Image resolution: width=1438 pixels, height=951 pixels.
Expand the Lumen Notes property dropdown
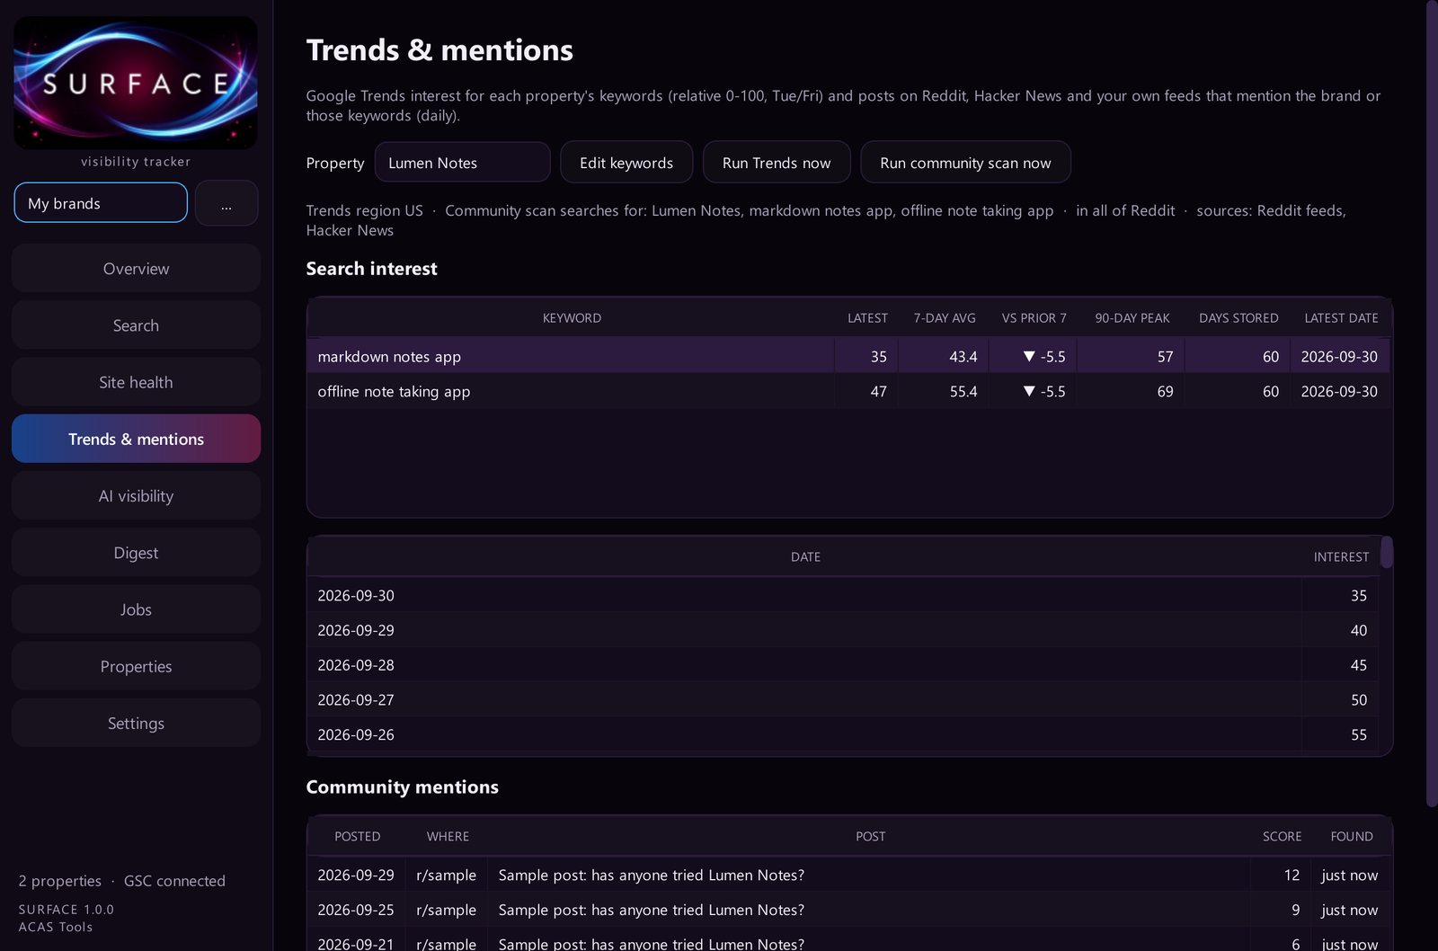coord(462,163)
